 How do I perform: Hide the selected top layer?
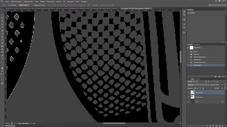click(x=188, y=92)
